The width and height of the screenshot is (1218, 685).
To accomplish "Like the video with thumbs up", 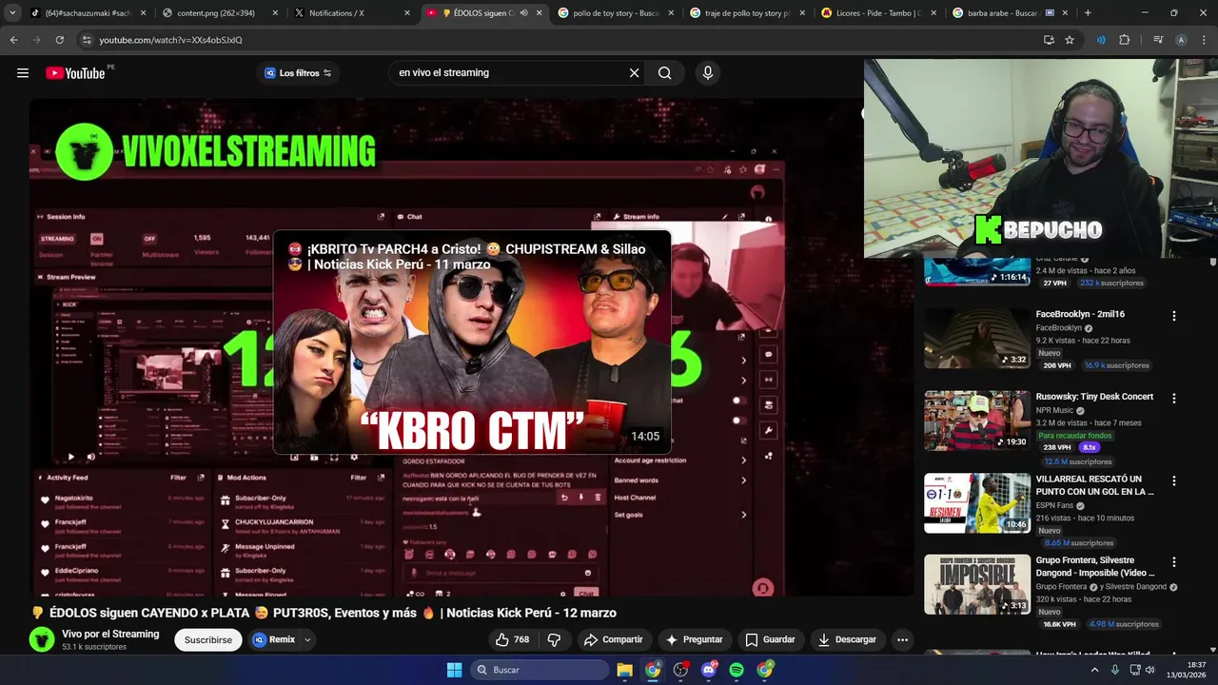I will click(512, 639).
